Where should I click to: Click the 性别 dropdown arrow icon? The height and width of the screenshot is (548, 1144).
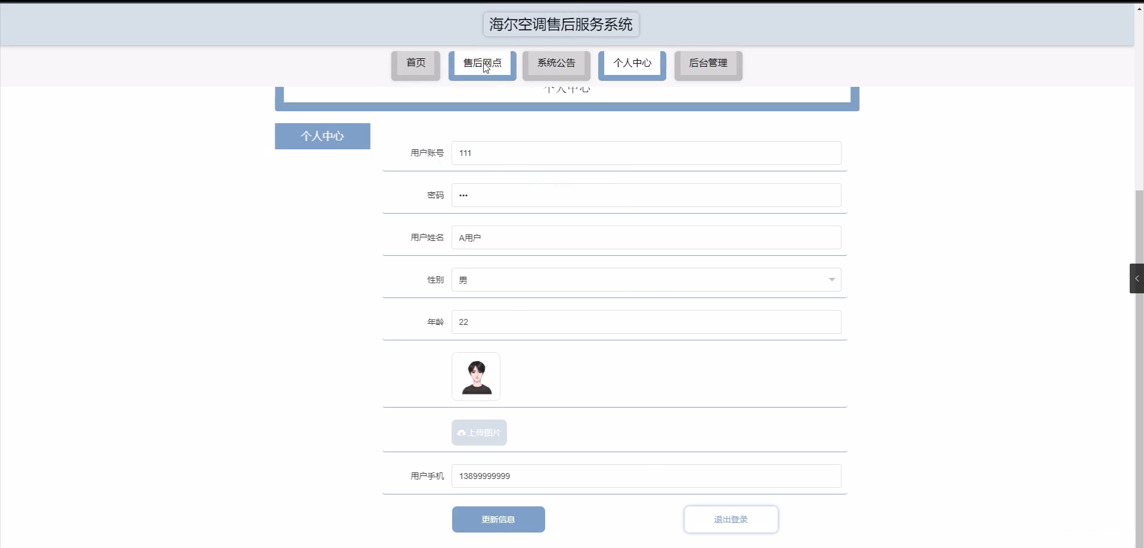[x=831, y=280]
